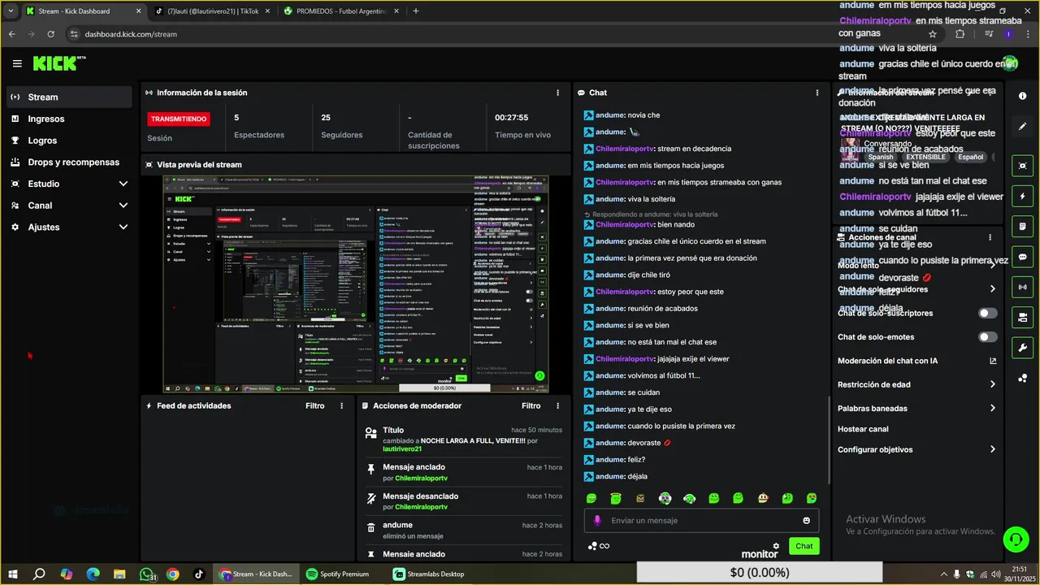Click the green Chat send button
The width and height of the screenshot is (1040, 585).
[x=804, y=546]
